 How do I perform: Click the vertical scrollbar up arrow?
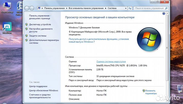pyautogui.click(x=167, y=13)
